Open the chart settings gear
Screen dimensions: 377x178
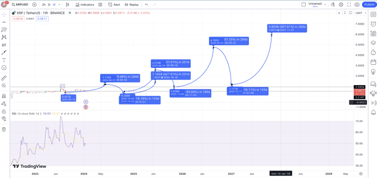(341, 4)
